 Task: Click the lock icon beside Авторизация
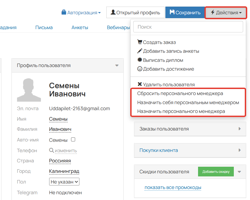(x=64, y=12)
